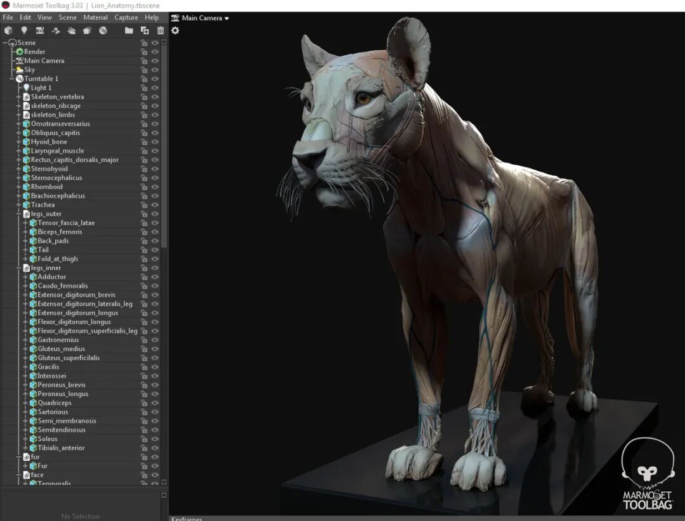Select the Sternohyoid mesh
Viewport: 685px width, 521px height.
49,169
